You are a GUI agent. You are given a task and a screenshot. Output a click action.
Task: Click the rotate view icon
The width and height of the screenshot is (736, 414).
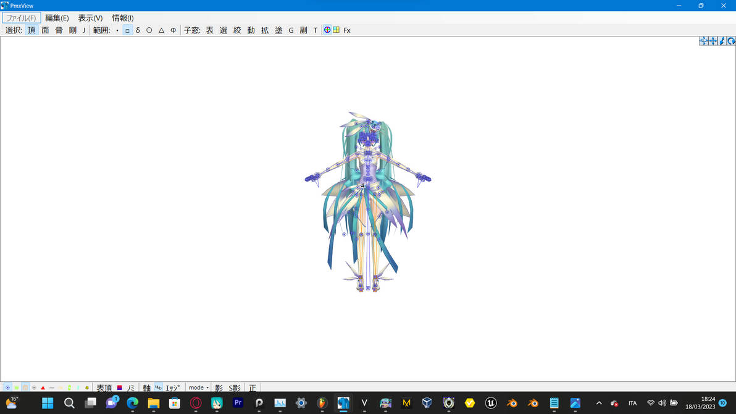pos(731,41)
